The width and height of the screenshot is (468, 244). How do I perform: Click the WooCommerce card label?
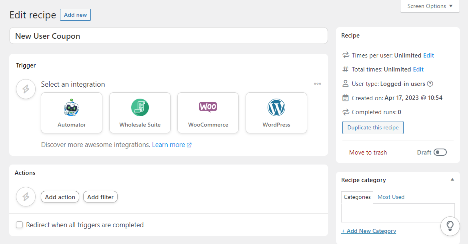point(208,125)
